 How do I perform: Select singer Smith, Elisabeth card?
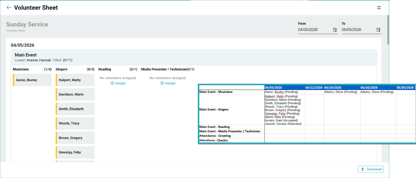[x=75, y=109]
